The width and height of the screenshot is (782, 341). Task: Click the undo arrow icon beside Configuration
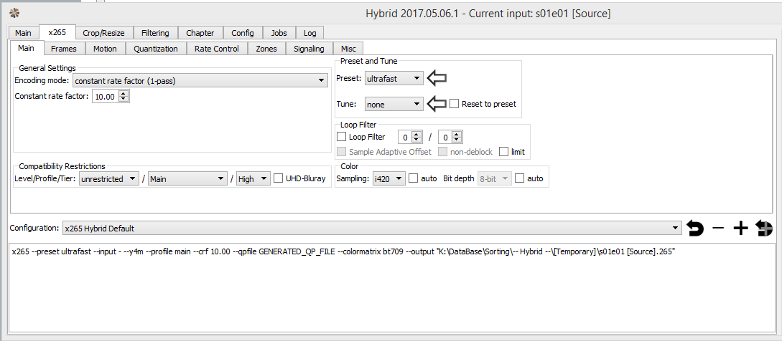click(x=695, y=229)
